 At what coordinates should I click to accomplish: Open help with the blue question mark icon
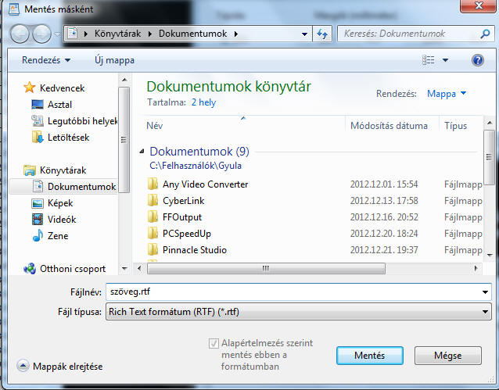click(478, 60)
